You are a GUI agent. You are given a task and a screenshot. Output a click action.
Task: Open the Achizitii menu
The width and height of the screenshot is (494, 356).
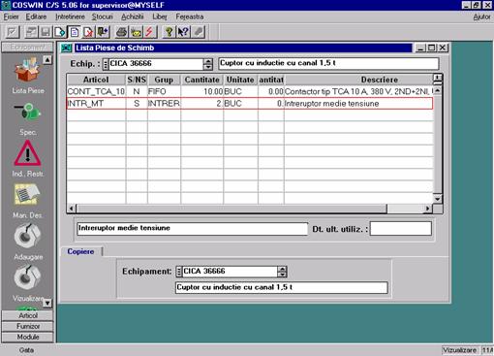(133, 16)
